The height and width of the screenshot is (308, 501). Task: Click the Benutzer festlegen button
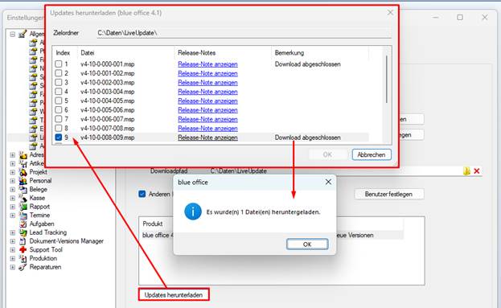tap(388, 194)
